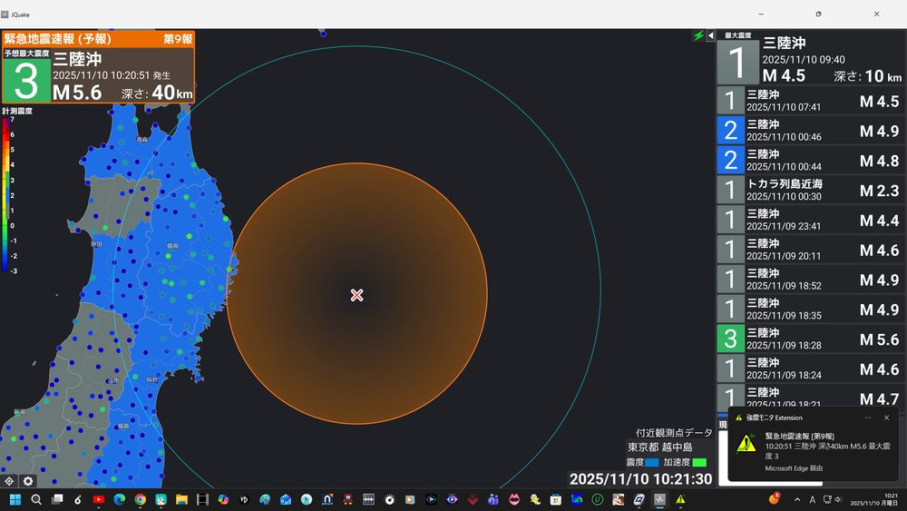Select the 2025/11/09 20:11 M4.6 earthquake entry
This screenshot has height=511, width=907.
pos(811,250)
